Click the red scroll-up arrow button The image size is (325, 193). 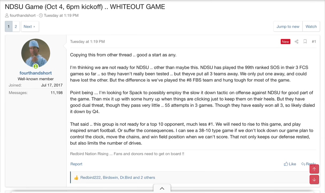click(x=314, y=169)
